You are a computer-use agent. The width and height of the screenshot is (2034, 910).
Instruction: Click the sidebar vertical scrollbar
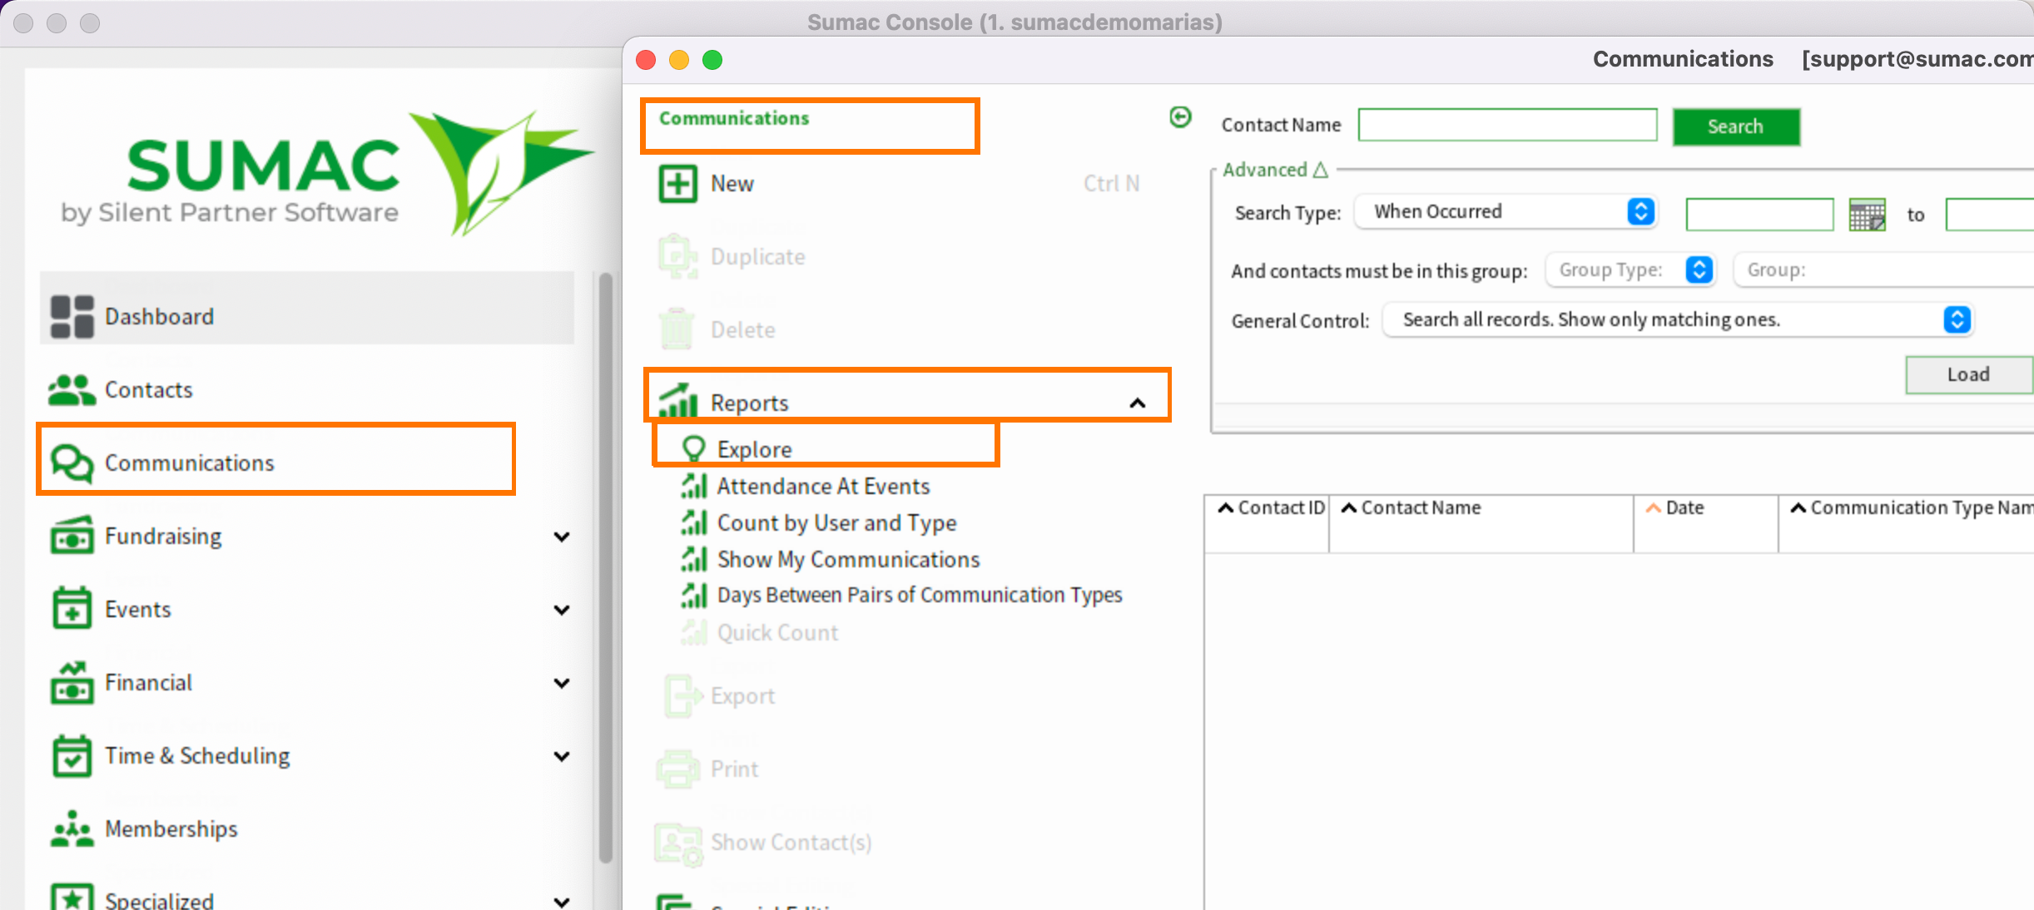[x=606, y=569]
